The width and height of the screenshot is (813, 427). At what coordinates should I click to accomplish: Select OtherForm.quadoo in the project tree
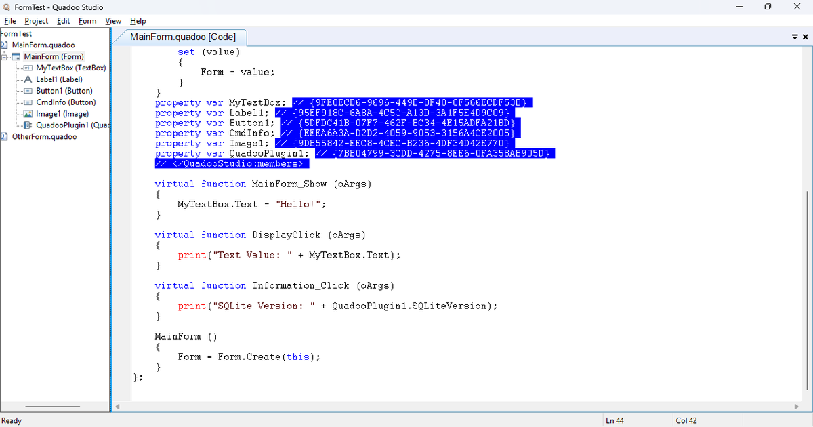[x=45, y=136]
